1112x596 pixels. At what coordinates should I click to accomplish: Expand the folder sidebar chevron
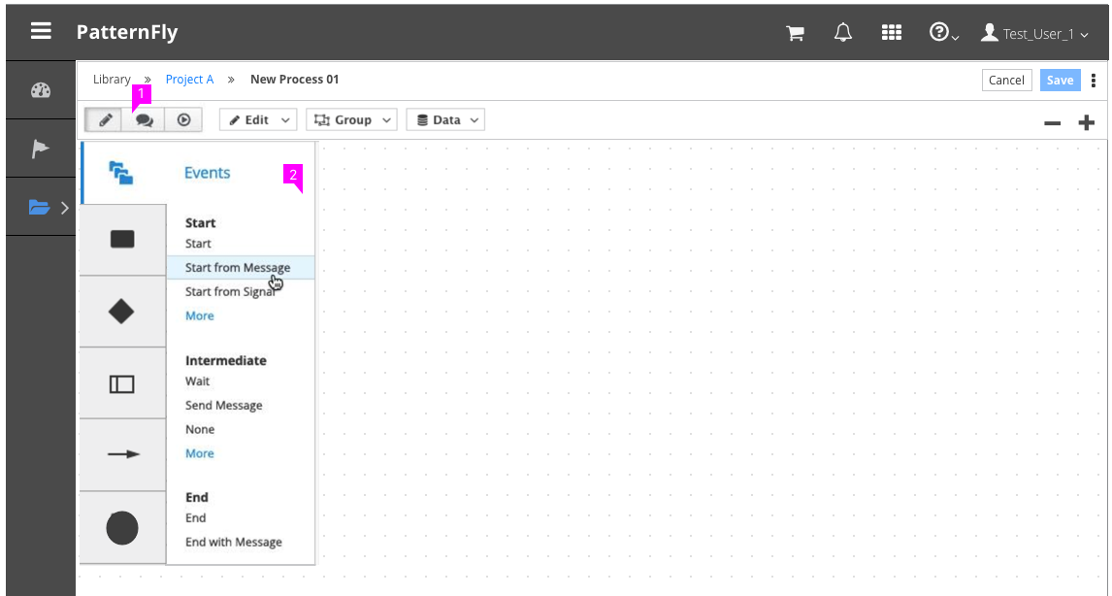coord(65,208)
